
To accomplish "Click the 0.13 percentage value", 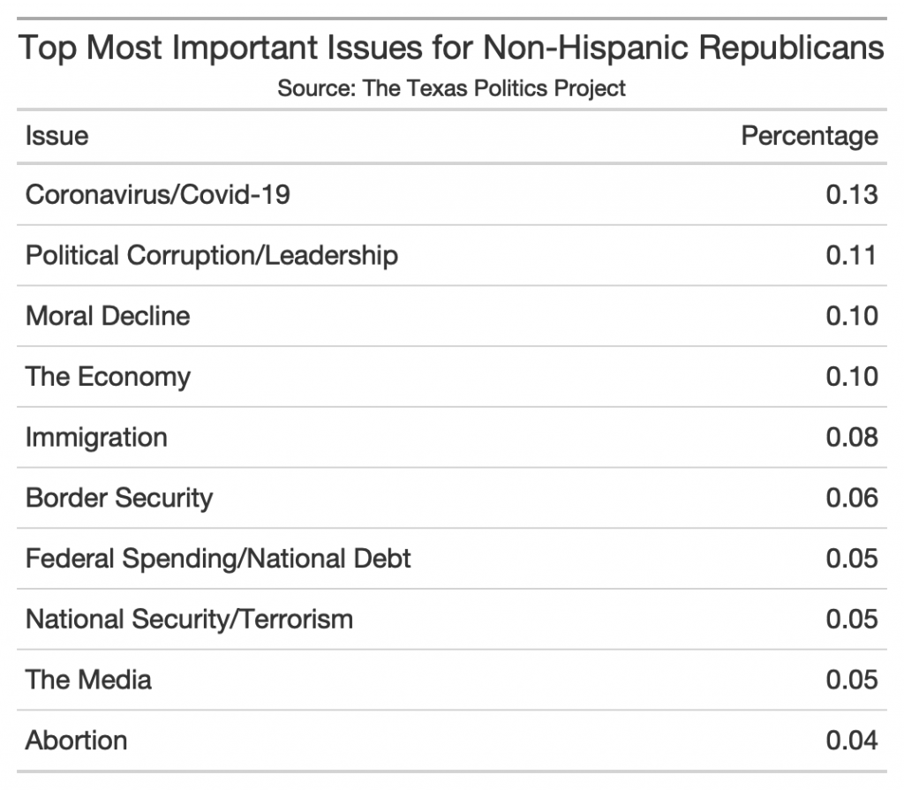I will pos(852,194).
